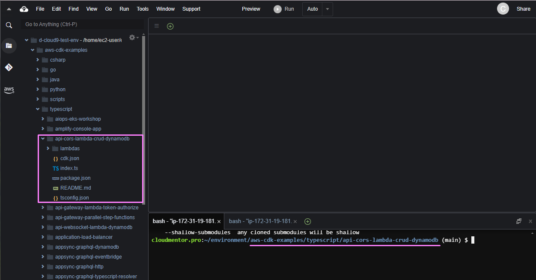Viewport: 536px width, 280px height.
Task: Open file tree settings gear
Action: 132,38
